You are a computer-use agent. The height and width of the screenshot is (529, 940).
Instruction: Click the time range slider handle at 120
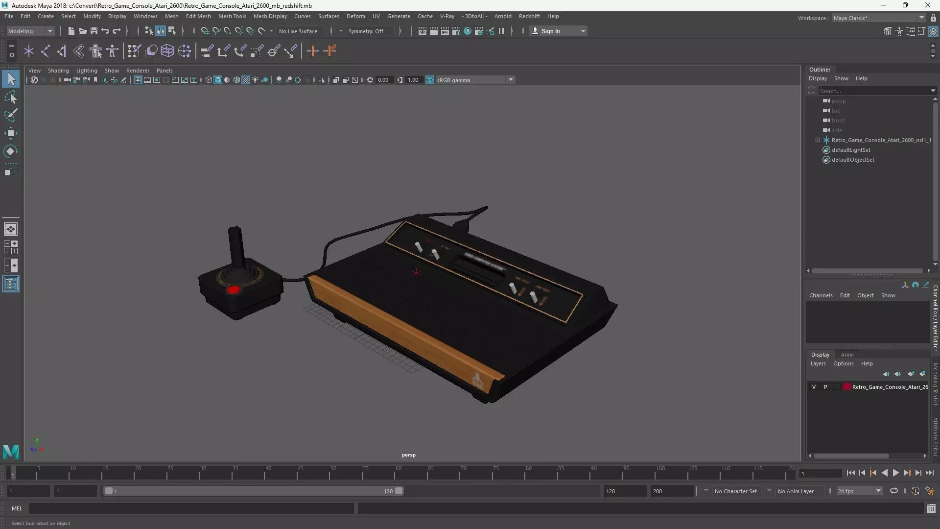coord(399,491)
